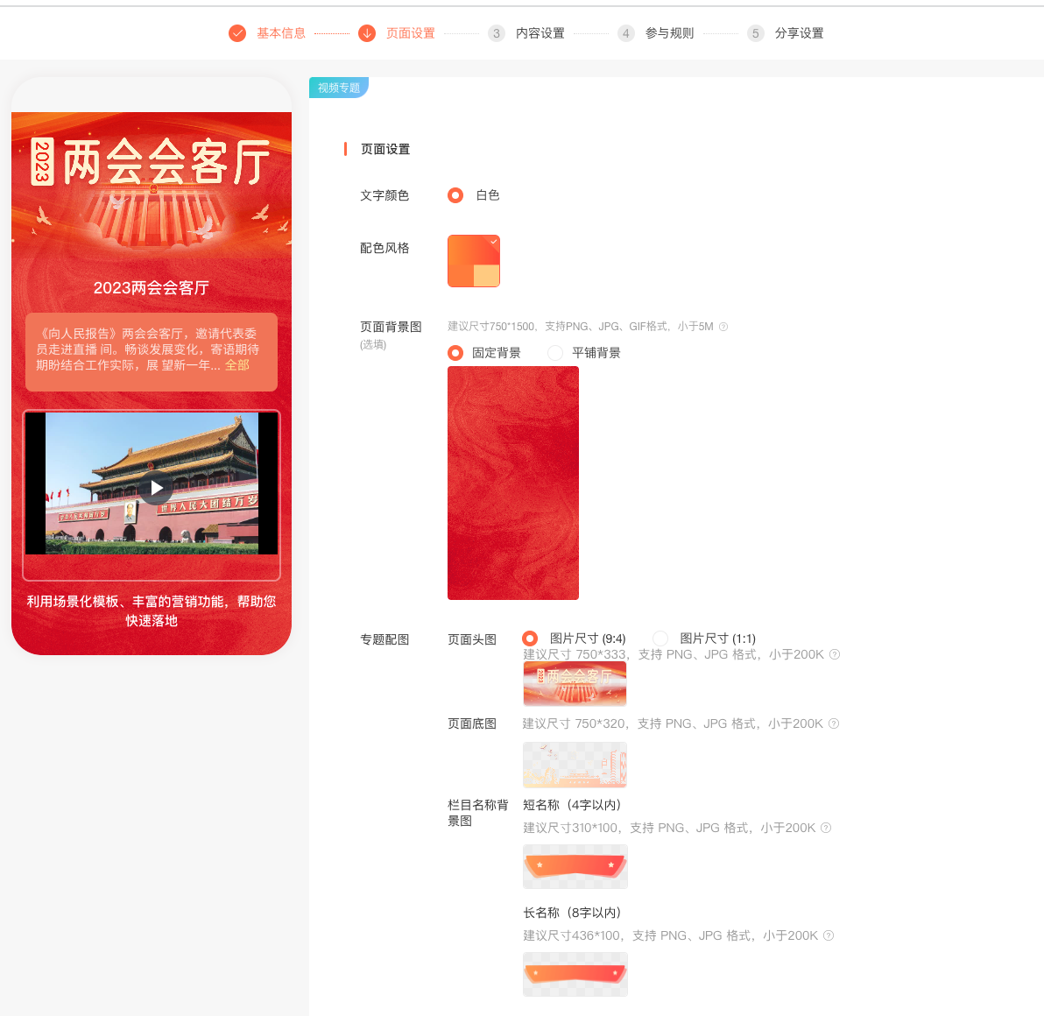This screenshot has height=1016, width=1044.
Task: Select 固定背景 background option
Action: [455, 353]
